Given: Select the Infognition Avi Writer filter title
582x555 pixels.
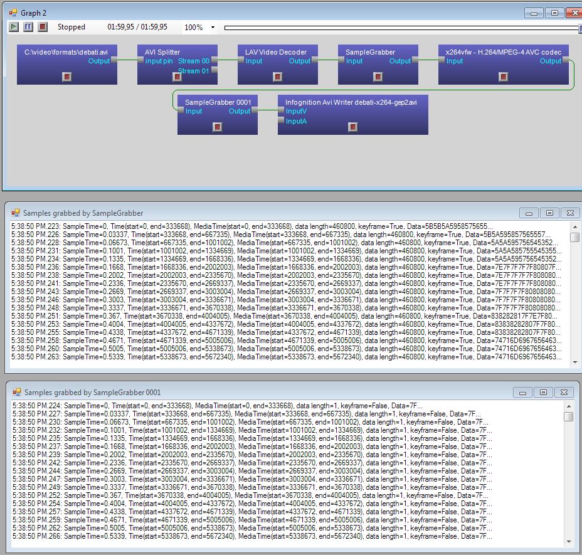Looking at the screenshot, I should tap(351, 102).
